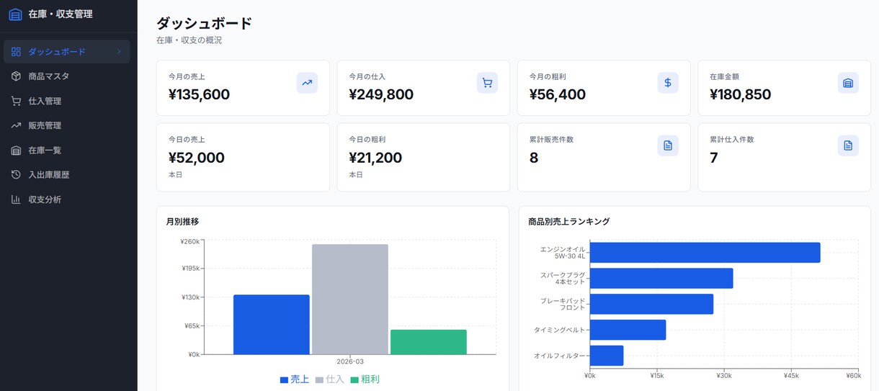Toggle the green 粗利 legend swatch
The height and width of the screenshot is (391, 879).
tap(354, 379)
